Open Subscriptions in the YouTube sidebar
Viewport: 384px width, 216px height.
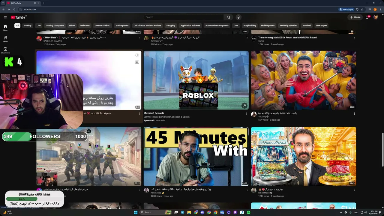(x=5, y=50)
